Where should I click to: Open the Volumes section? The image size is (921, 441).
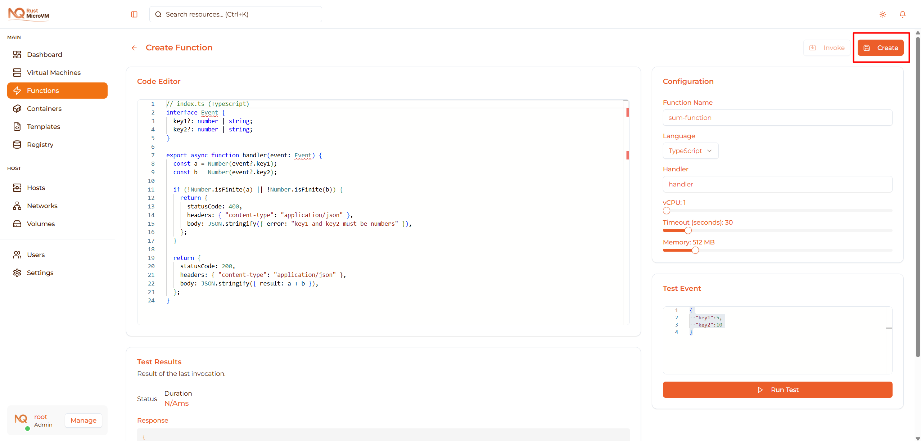point(41,224)
